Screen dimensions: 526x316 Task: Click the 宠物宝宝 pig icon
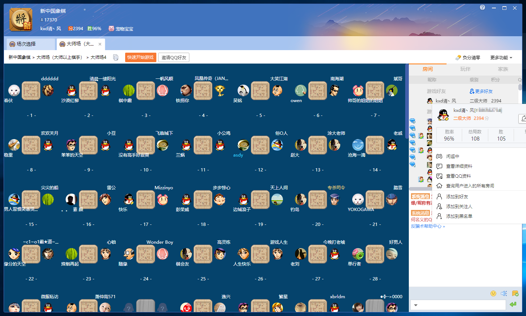tap(111, 28)
